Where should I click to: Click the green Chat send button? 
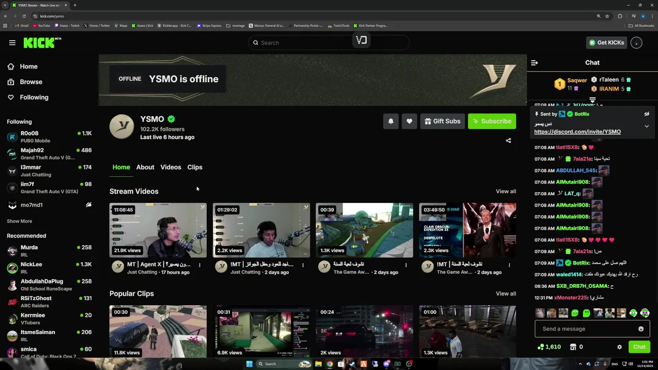pos(639,347)
